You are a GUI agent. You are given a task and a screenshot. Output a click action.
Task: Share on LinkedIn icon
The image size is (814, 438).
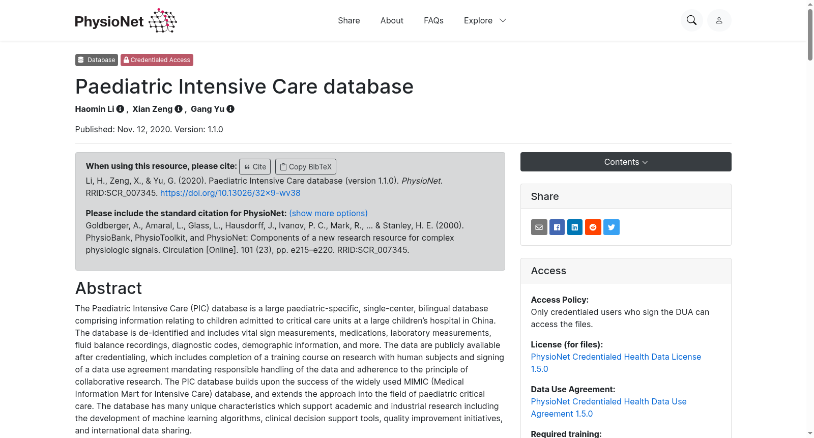[x=575, y=227]
